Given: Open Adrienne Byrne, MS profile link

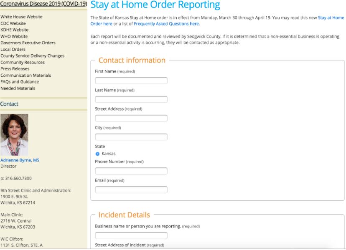Looking at the screenshot, I should (20, 160).
